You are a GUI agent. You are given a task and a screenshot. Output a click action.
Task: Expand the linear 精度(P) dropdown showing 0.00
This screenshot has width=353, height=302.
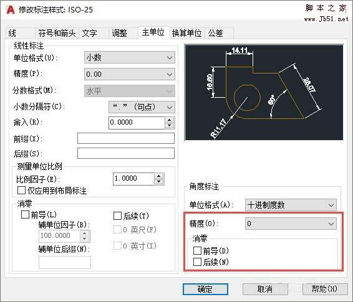[x=130, y=74]
